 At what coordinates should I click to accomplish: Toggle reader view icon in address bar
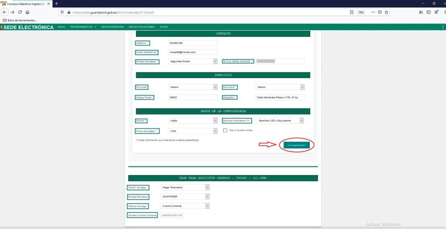(351, 12)
